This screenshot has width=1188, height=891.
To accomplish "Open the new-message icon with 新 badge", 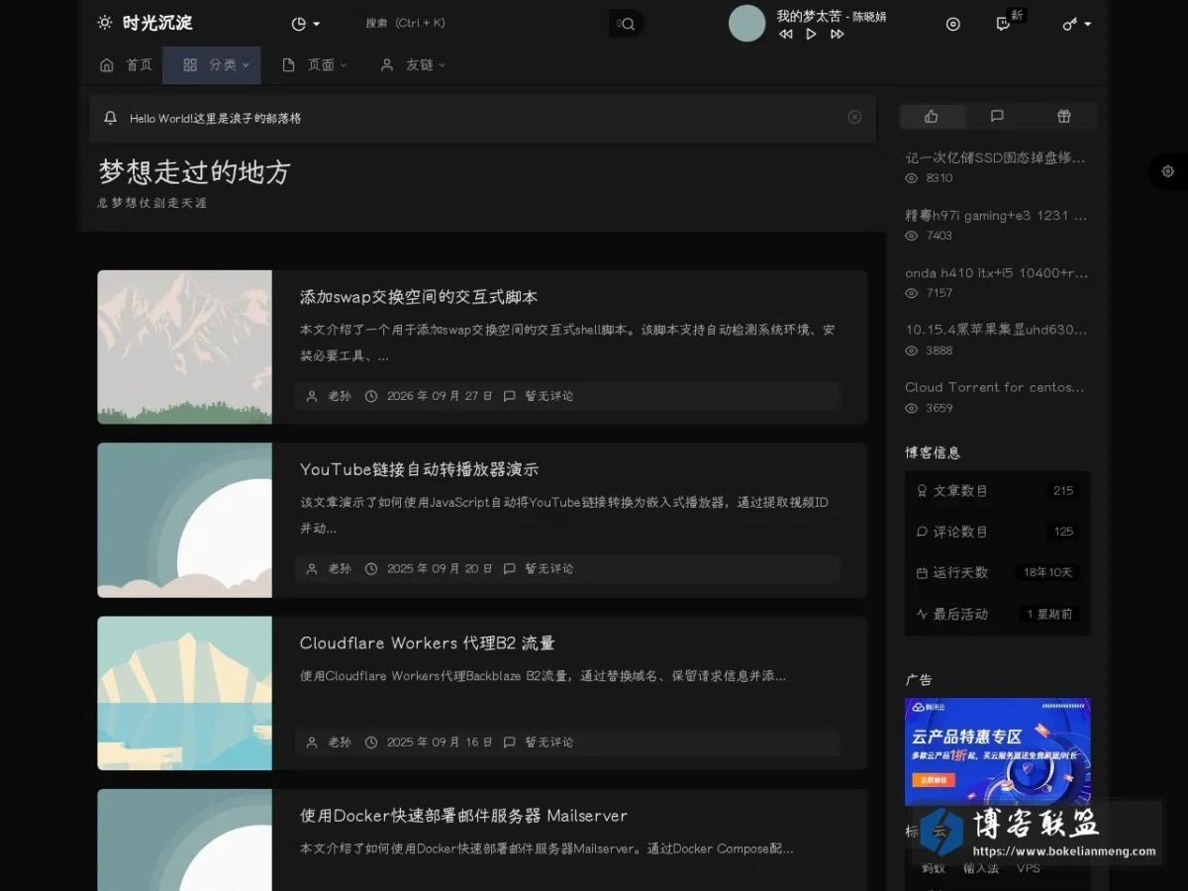I will (1004, 24).
